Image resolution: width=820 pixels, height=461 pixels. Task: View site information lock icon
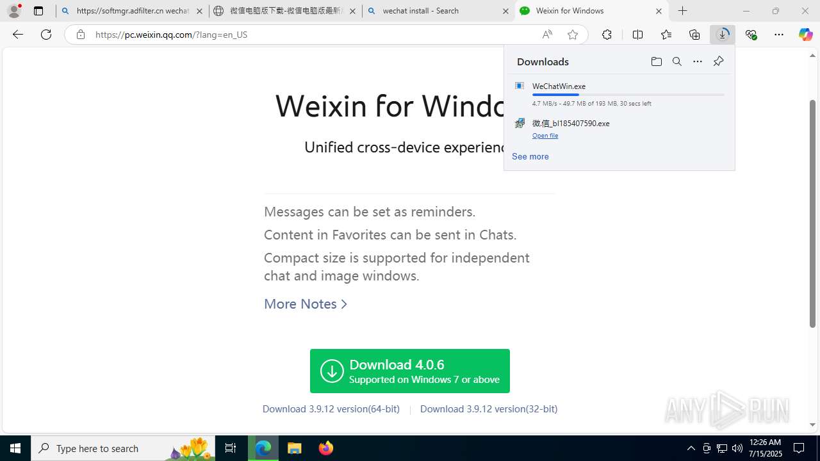pyautogui.click(x=80, y=35)
